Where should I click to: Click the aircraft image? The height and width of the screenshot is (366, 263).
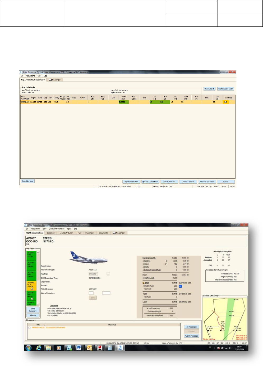coord(89,257)
